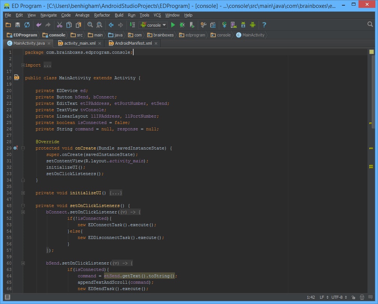The height and width of the screenshot is (304, 378).
Task: Open the Project Structure dialog icon
Action: click(x=212, y=25)
